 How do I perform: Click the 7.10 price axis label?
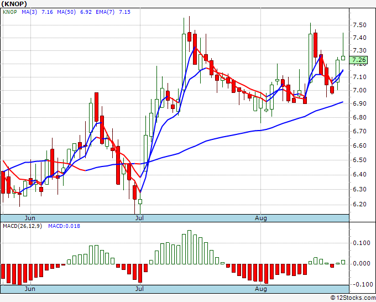pos(359,77)
